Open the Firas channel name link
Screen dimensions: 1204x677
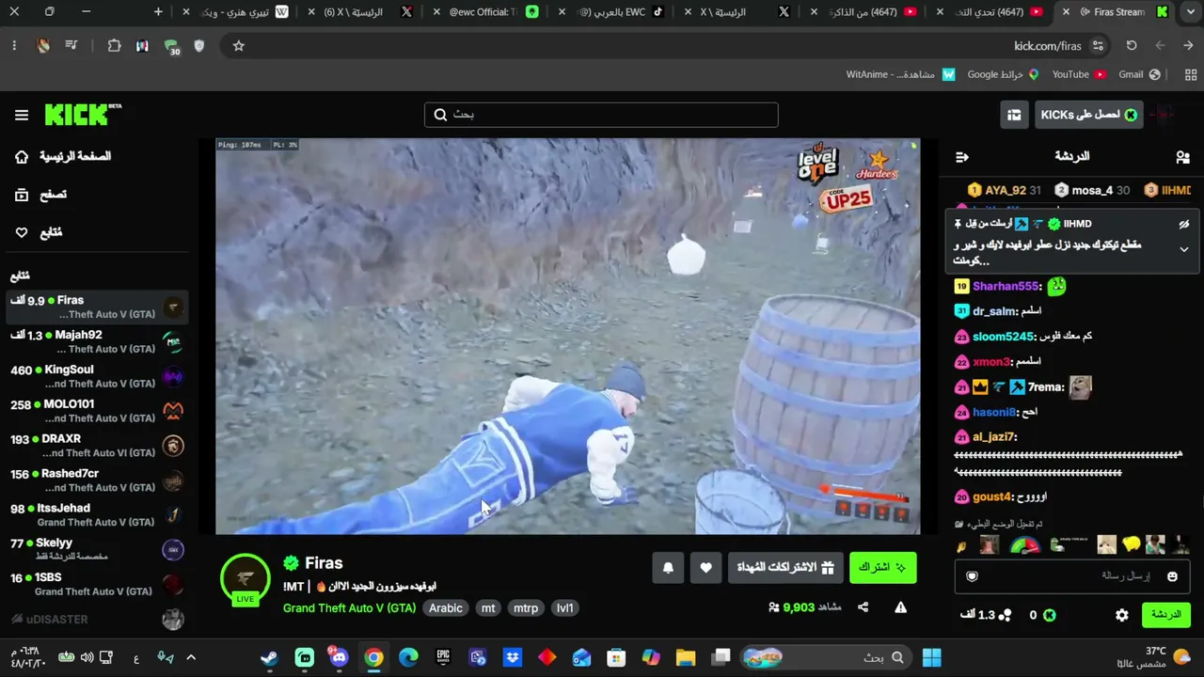pos(324,563)
